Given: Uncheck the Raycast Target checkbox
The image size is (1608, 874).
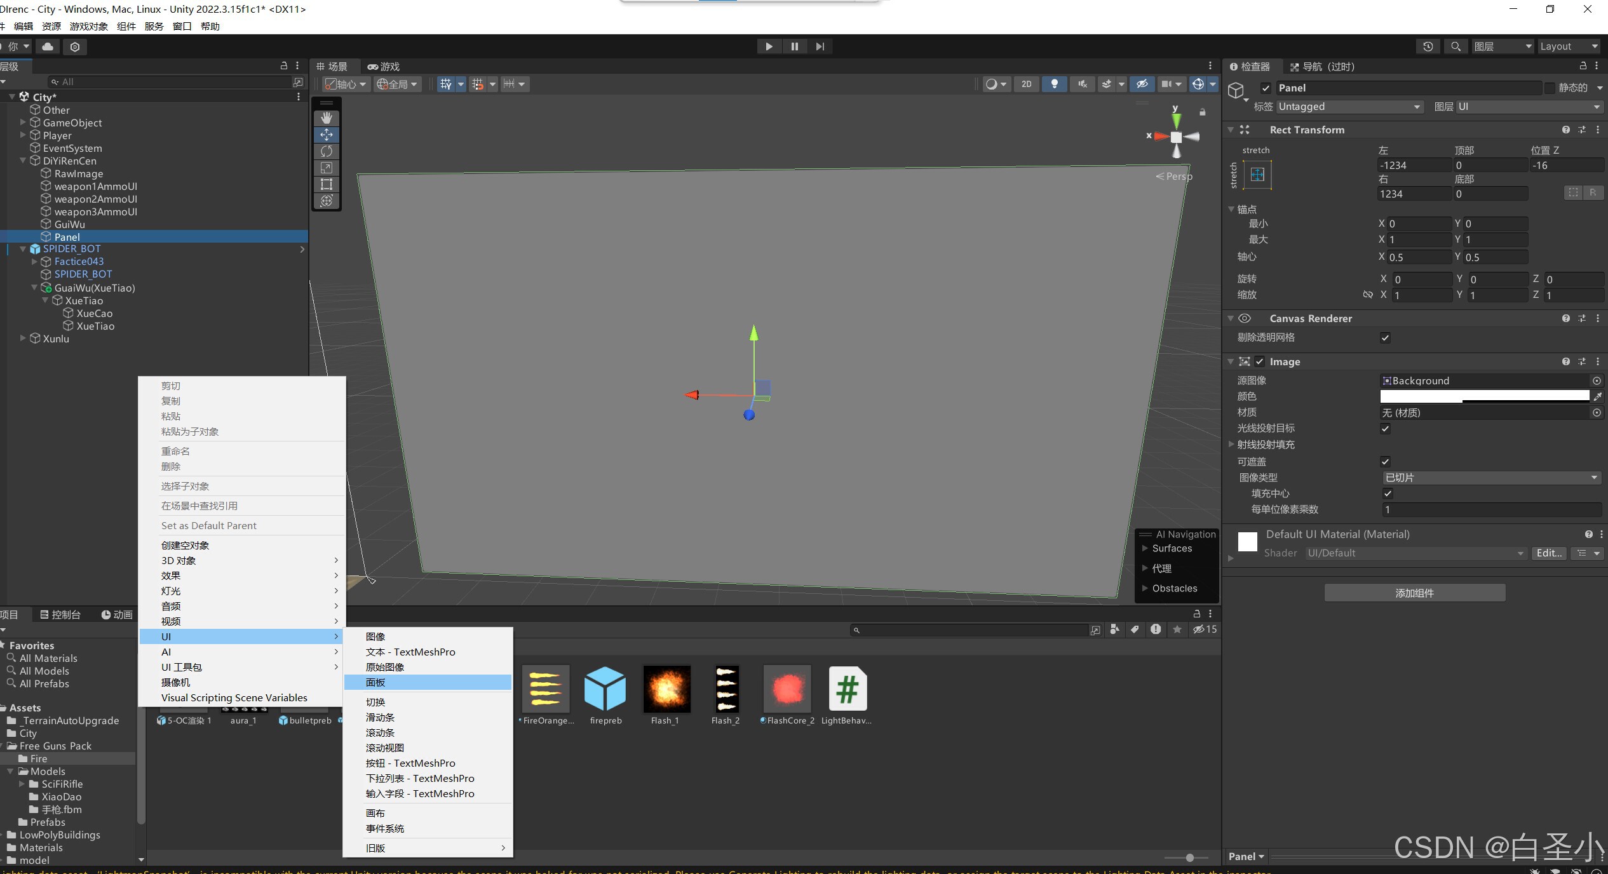Looking at the screenshot, I should point(1386,429).
